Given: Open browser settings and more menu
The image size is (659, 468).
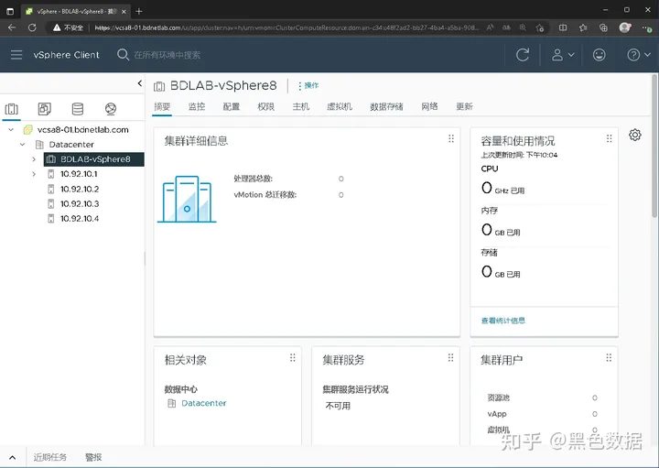Looking at the screenshot, I should point(647,28).
